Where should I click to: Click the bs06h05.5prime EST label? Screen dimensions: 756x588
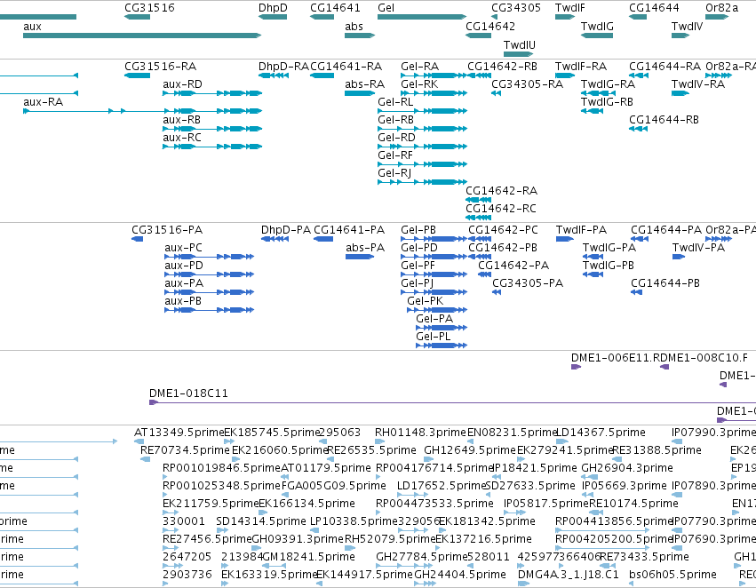[672, 575]
